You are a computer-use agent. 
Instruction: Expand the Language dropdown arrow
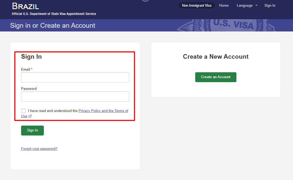tap(256, 6)
